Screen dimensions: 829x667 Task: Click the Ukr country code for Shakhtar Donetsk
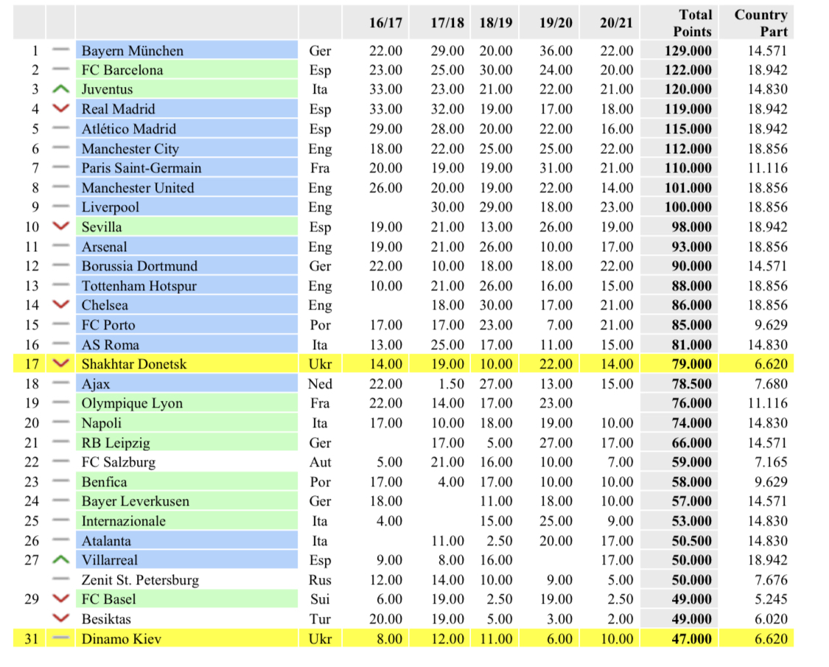[320, 364]
